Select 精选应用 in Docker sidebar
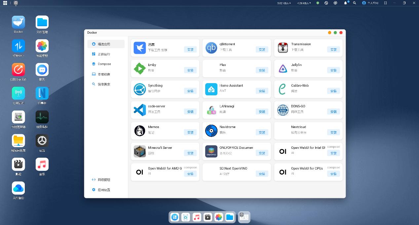 click(106, 44)
